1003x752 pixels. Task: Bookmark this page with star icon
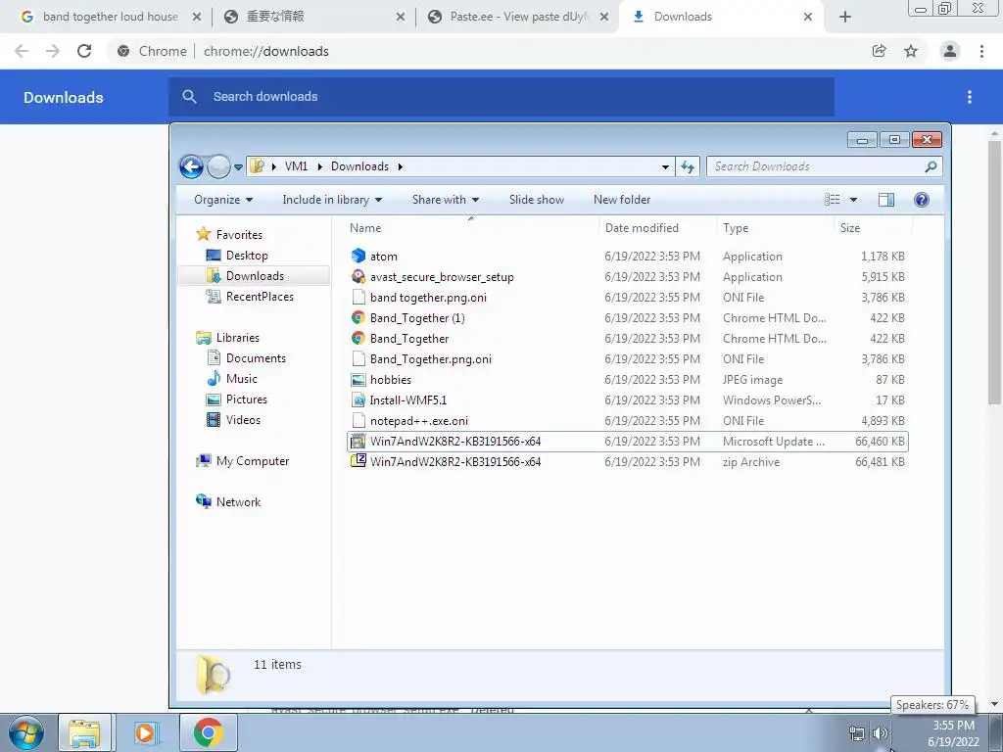click(x=911, y=51)
